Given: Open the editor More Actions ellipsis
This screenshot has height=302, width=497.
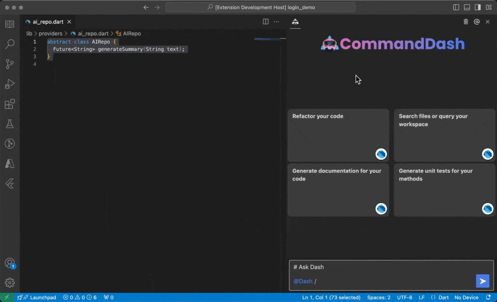Looking at the screenshot, I should tap(276, 21).
